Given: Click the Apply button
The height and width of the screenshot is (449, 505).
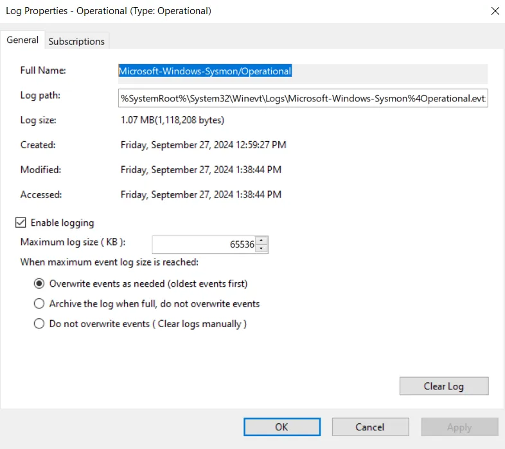Looking at the screenshot, I should (459, 427).
